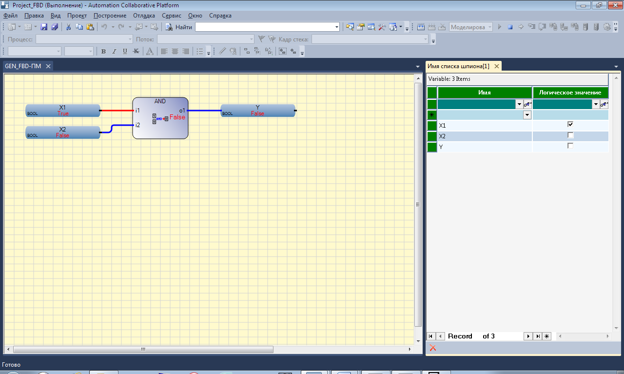This screenshot has width=624, height=374.
Task: Uncheck the X1 logical value checkbox
Action: coord(570,125)
